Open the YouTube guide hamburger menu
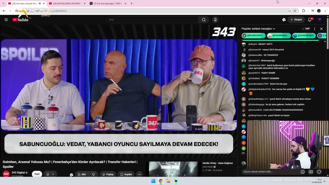Screen dimensions: 329x185 6,20
